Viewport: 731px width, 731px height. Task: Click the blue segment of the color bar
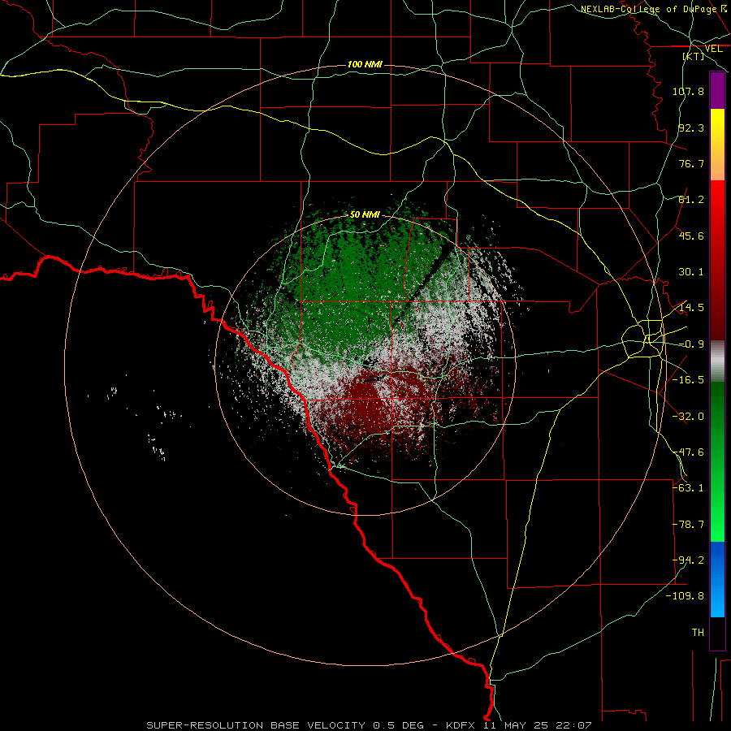pos(717,579)
